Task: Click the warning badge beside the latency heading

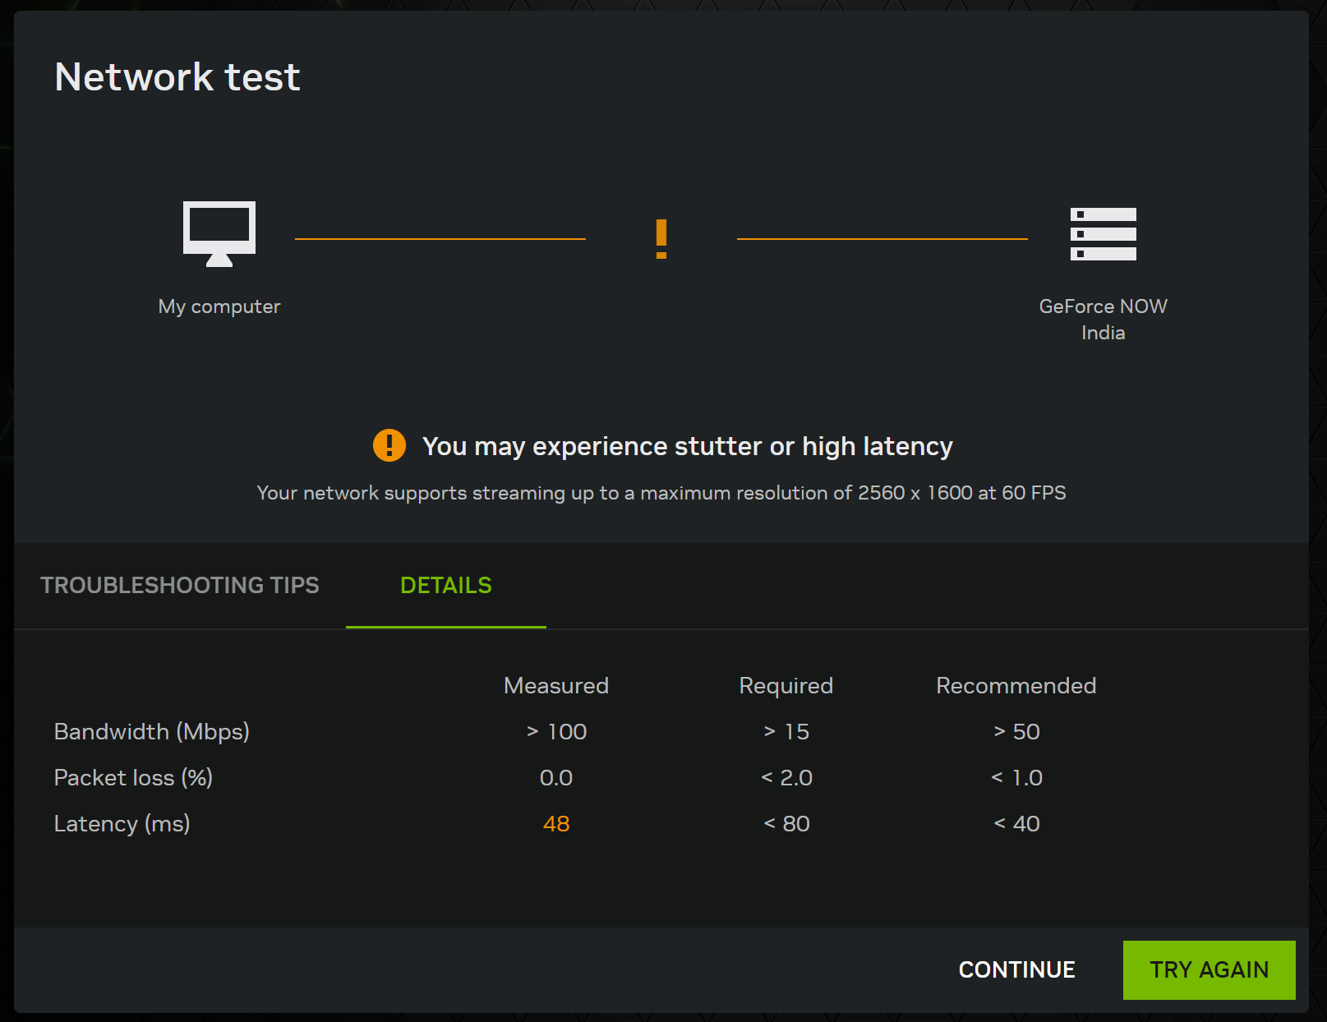Action: (389, 445)
